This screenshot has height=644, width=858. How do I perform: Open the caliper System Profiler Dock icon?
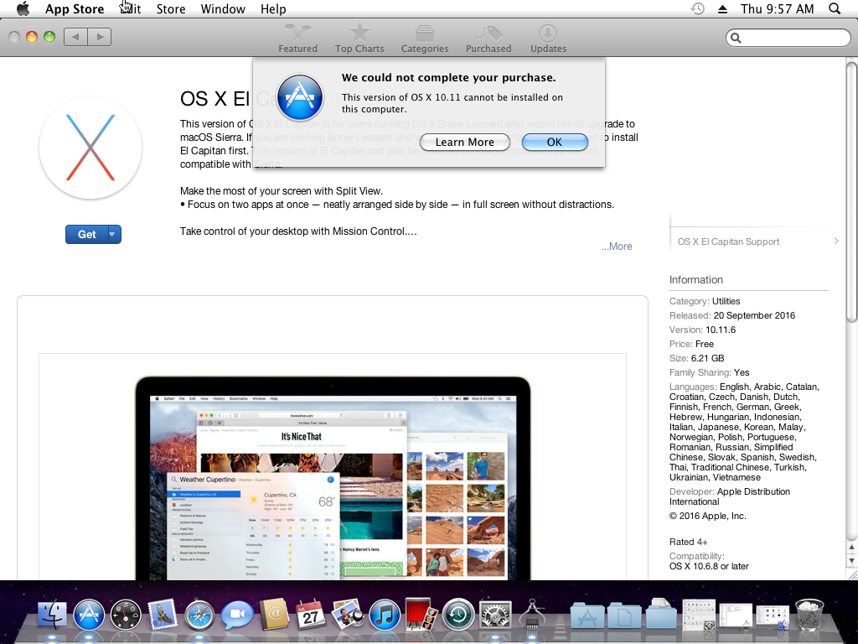click(x=532, y=615)
